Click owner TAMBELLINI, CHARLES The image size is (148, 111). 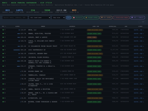(x=37, y=75)
